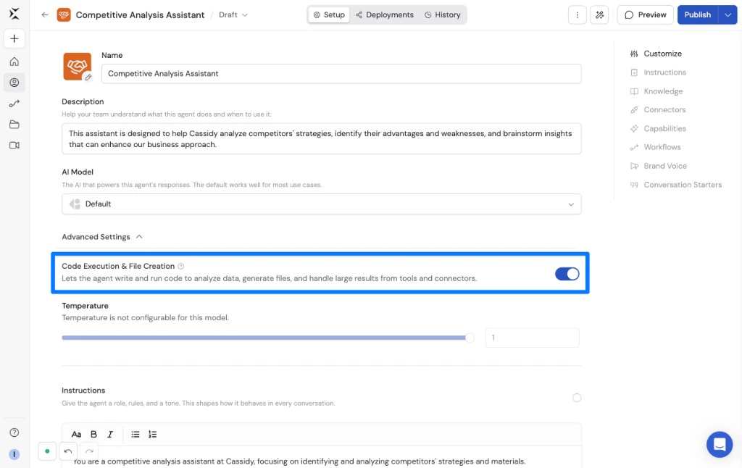
Task: Switch to the Setup tab
Action: pos(330,14)
